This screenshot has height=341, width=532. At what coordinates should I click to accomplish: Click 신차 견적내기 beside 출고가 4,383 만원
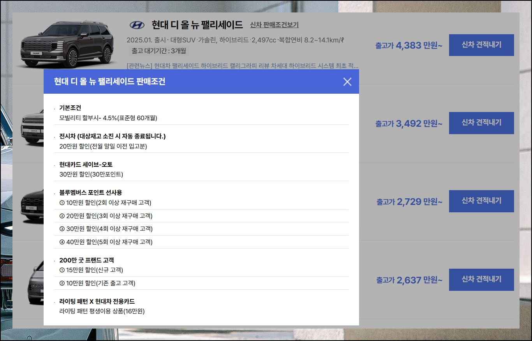(x=481, y=45)
